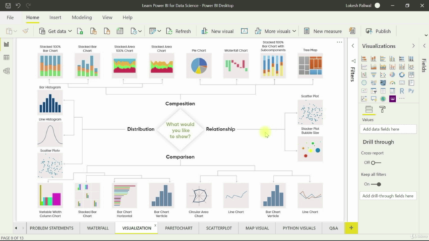
Task: Expand the Filters pane chevron
Action: point(353,46)
